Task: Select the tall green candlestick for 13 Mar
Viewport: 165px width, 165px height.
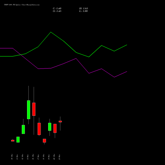Action: coord(29,110)
